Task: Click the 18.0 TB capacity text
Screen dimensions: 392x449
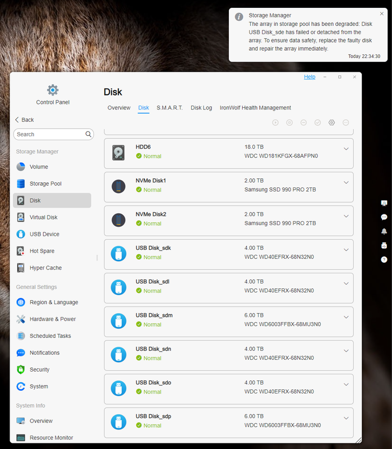Action: point(254,147)
